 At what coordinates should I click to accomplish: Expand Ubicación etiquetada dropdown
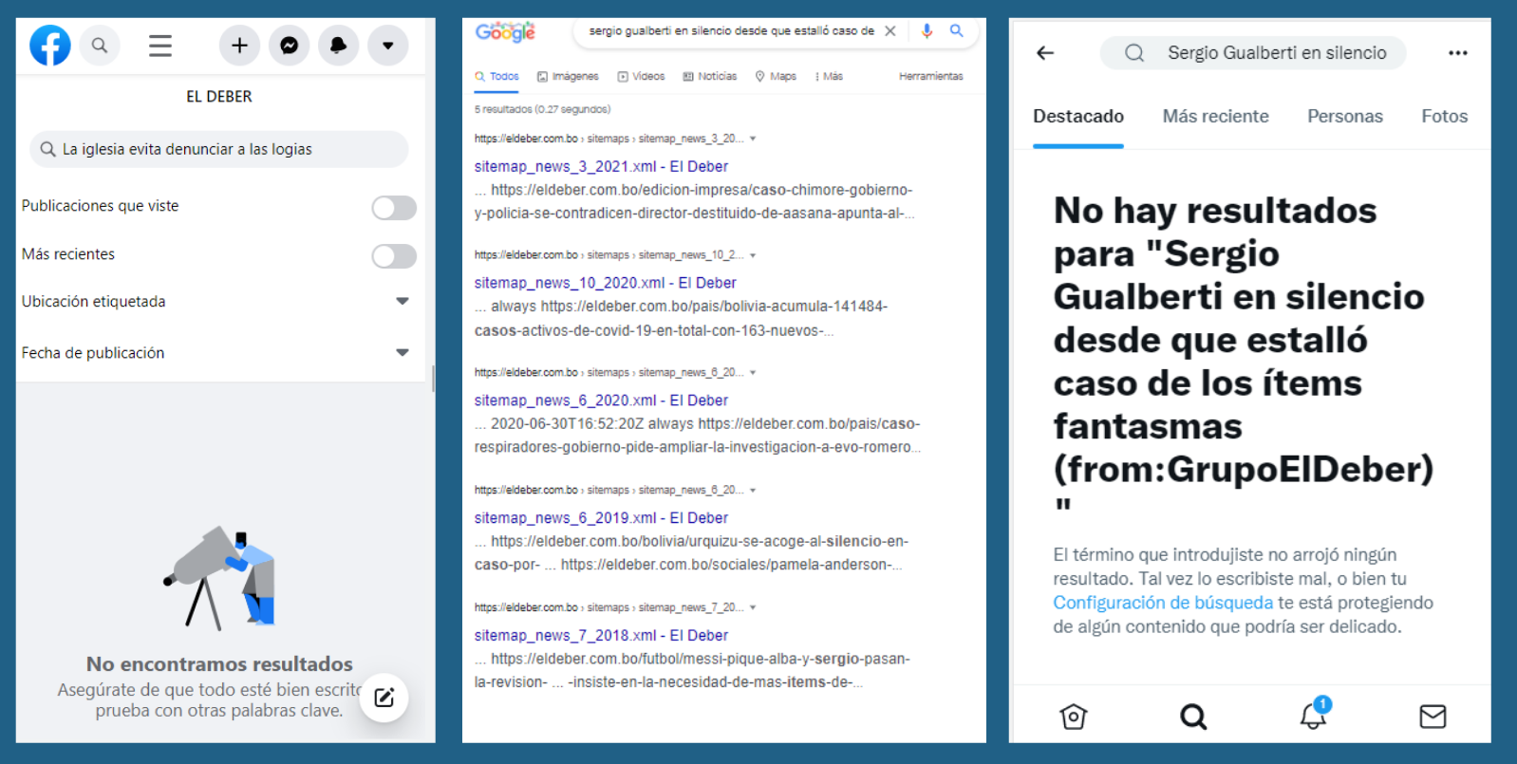403,301
